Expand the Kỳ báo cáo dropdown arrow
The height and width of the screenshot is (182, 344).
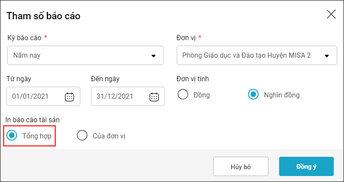(x=154, y=56)
